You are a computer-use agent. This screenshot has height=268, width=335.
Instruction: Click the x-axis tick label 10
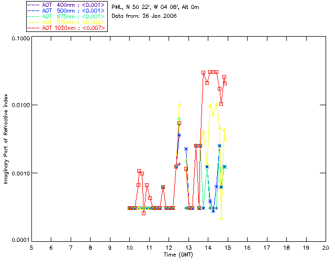[x=129, y=248]
